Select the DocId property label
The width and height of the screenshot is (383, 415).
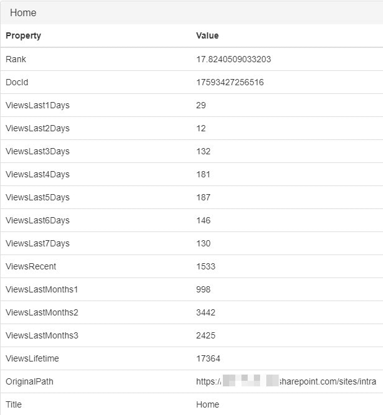click(x=17, y=82)
